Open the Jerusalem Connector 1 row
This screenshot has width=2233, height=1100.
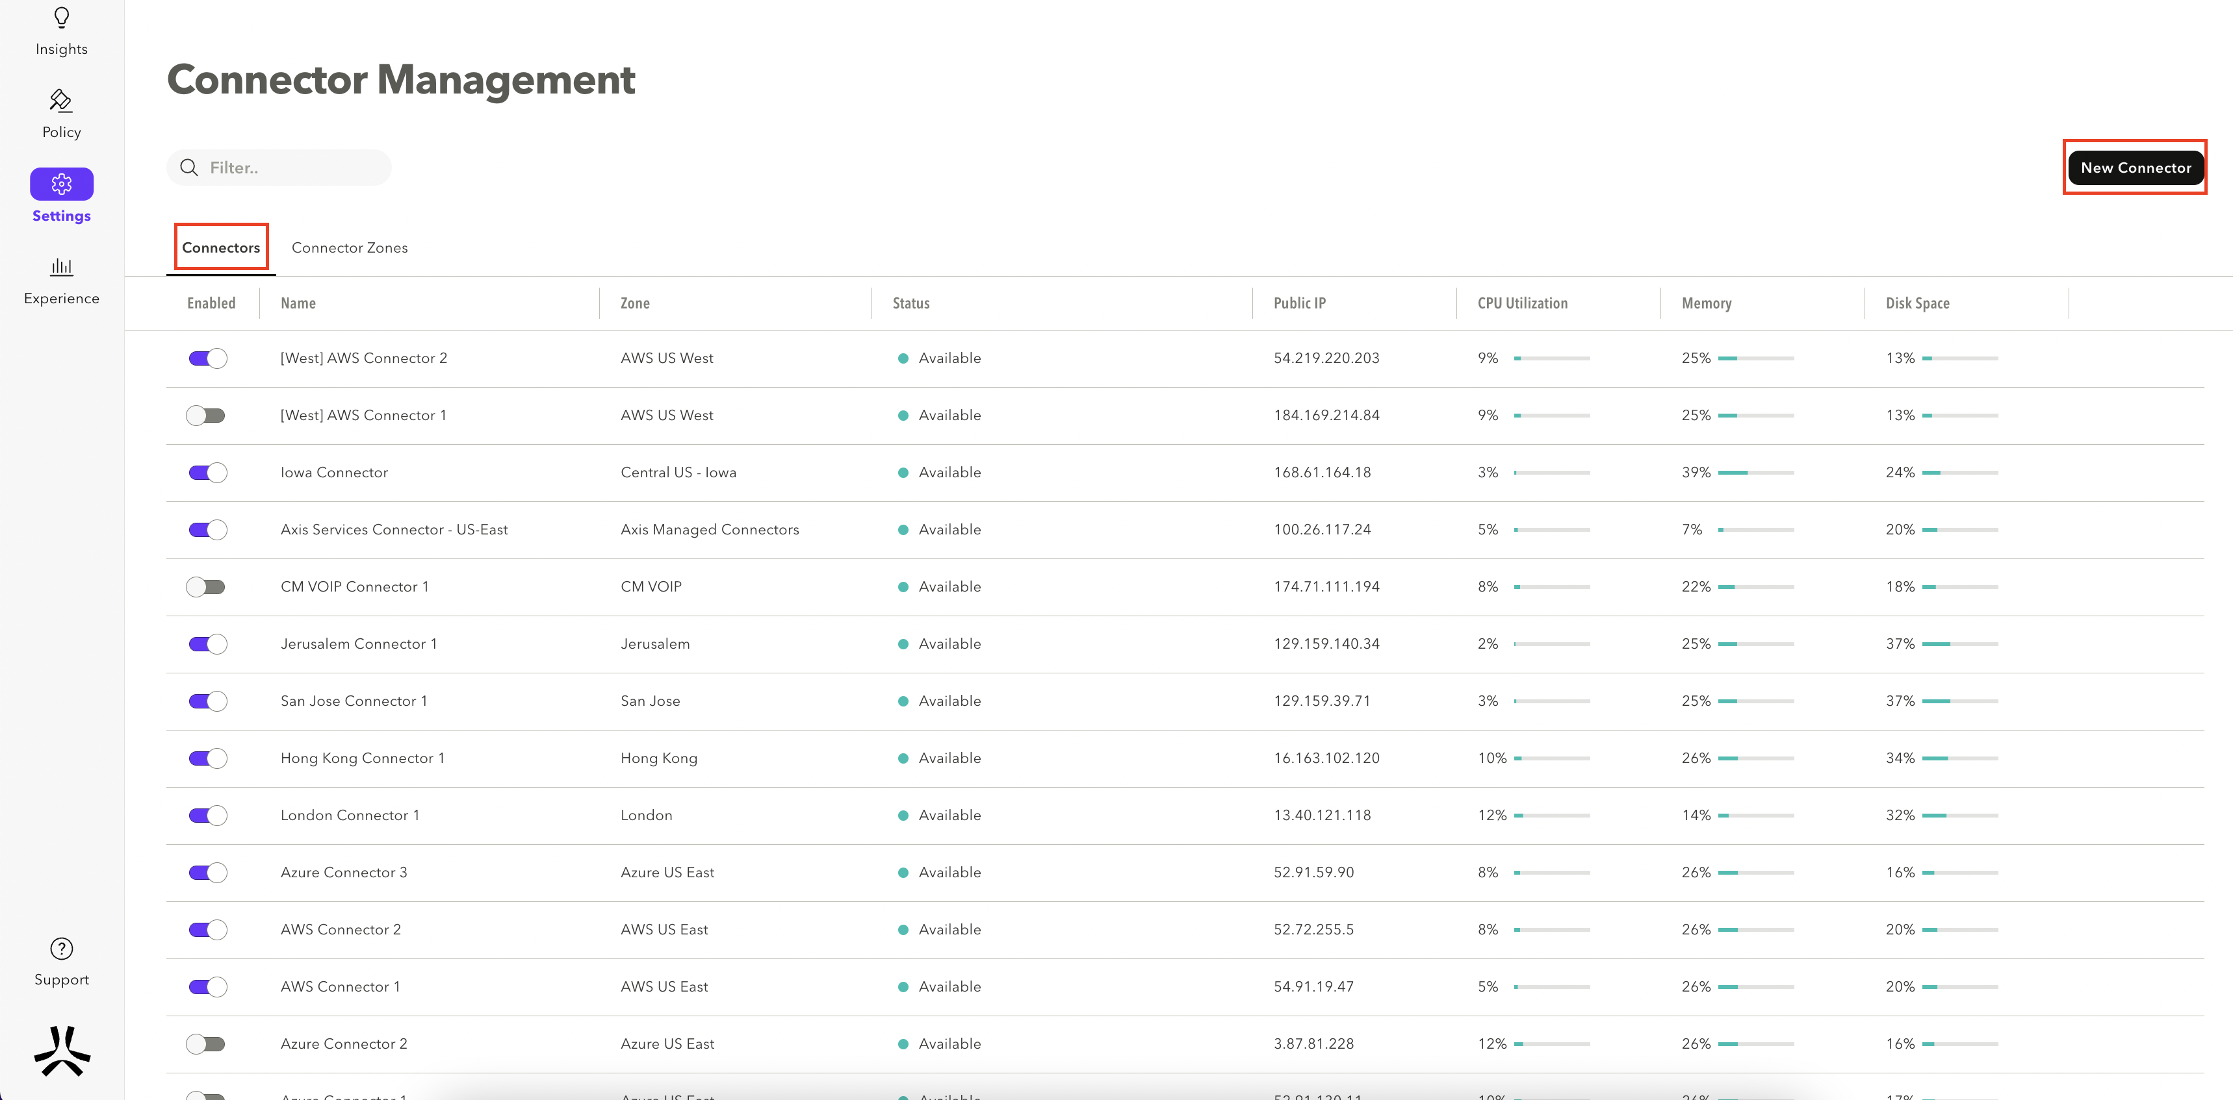pos(359,644)
